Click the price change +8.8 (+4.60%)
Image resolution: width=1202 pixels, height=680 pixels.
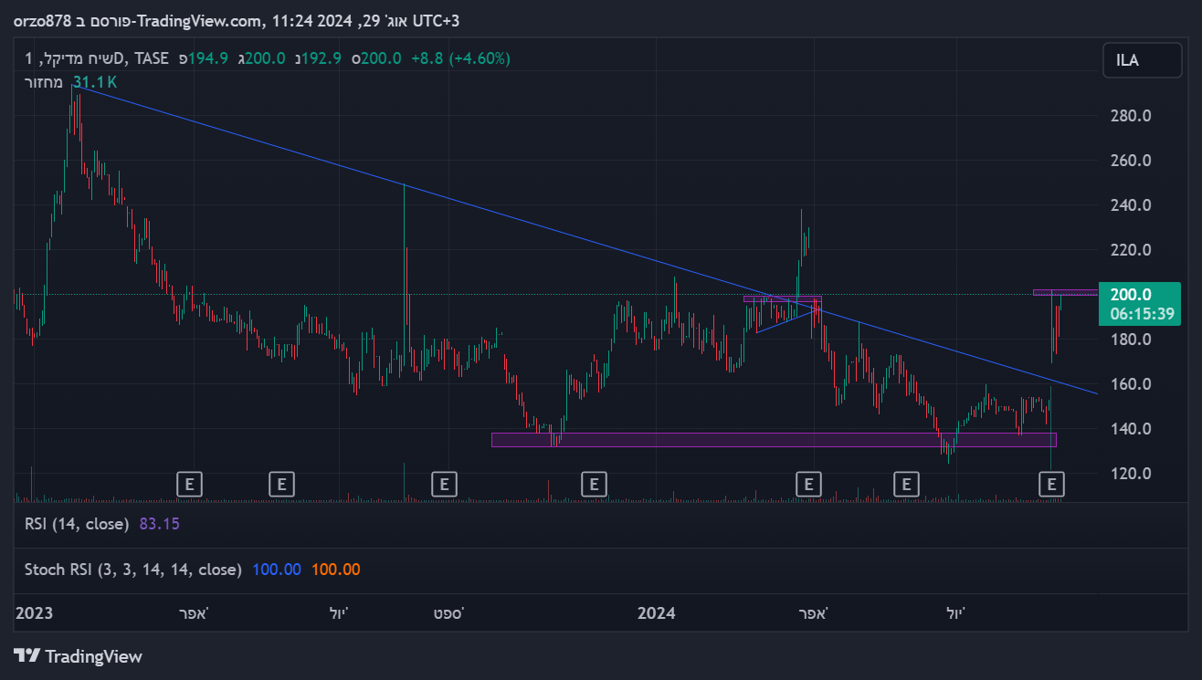[x=460, y=58]
